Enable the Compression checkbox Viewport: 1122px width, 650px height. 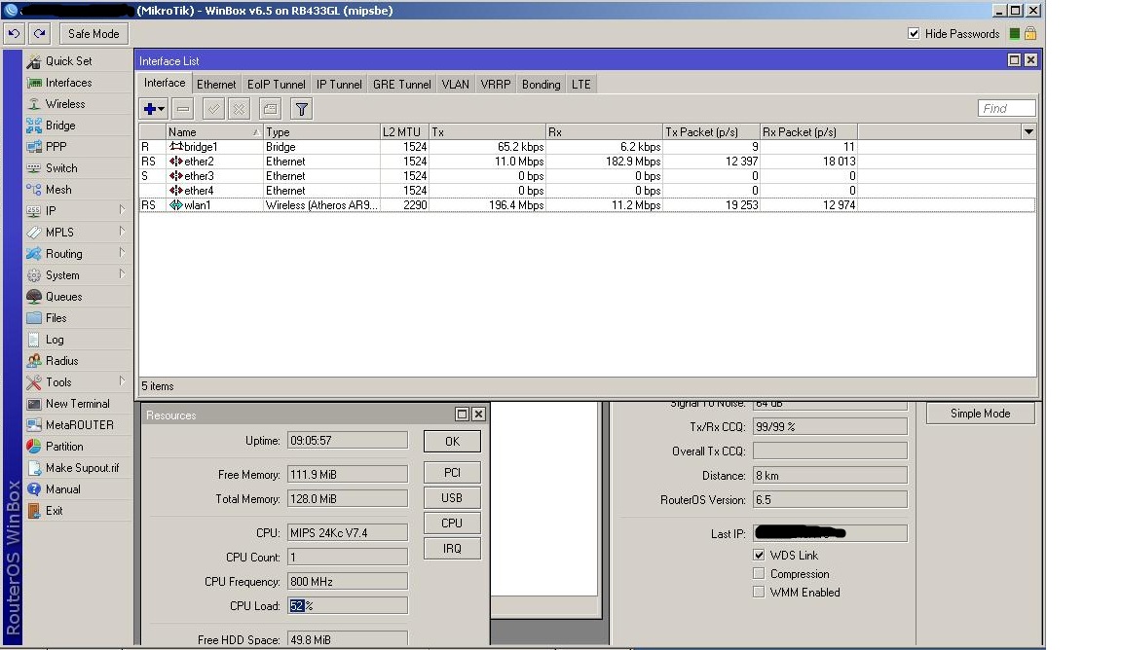760,573
